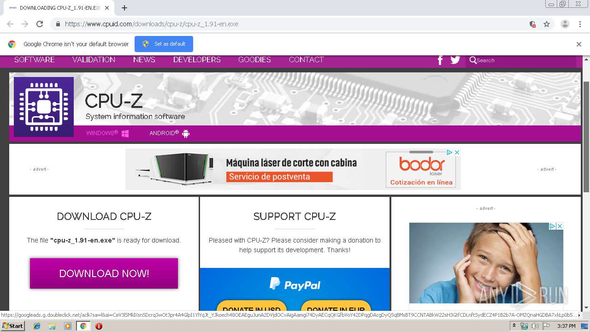Click the DOWNLOAD NOW! button
This screenshot has height=332, width=590.
point(104,273)
